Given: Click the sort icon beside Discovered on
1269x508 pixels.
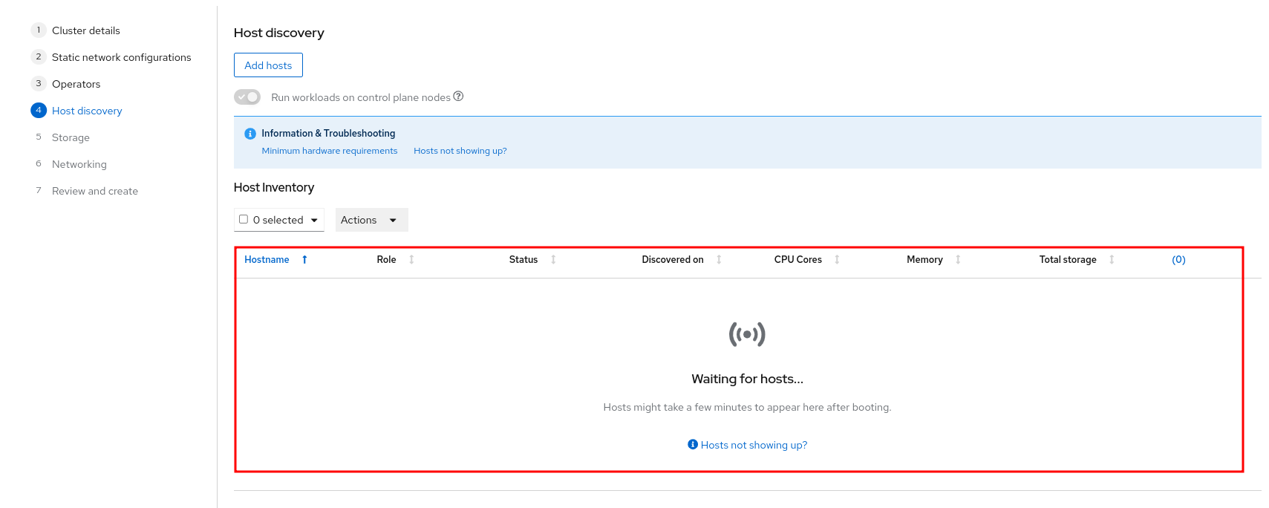Looking at the screenshot, I should (x=719, y=259).
